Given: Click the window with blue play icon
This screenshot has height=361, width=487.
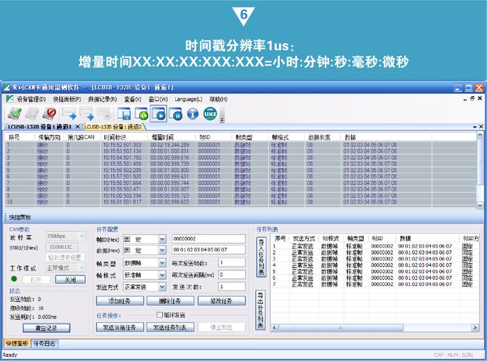Looking at the screenshot, I should pos(159,113).
